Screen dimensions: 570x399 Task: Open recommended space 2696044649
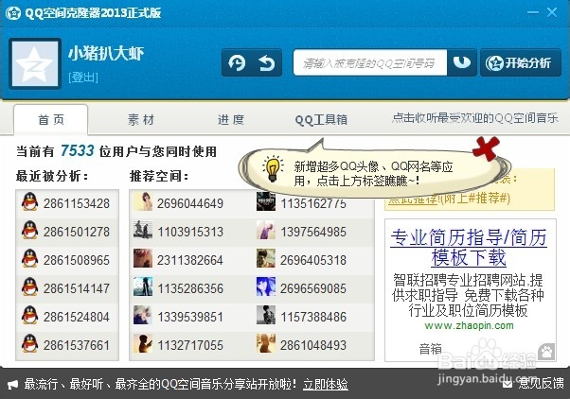click(190, 203)
